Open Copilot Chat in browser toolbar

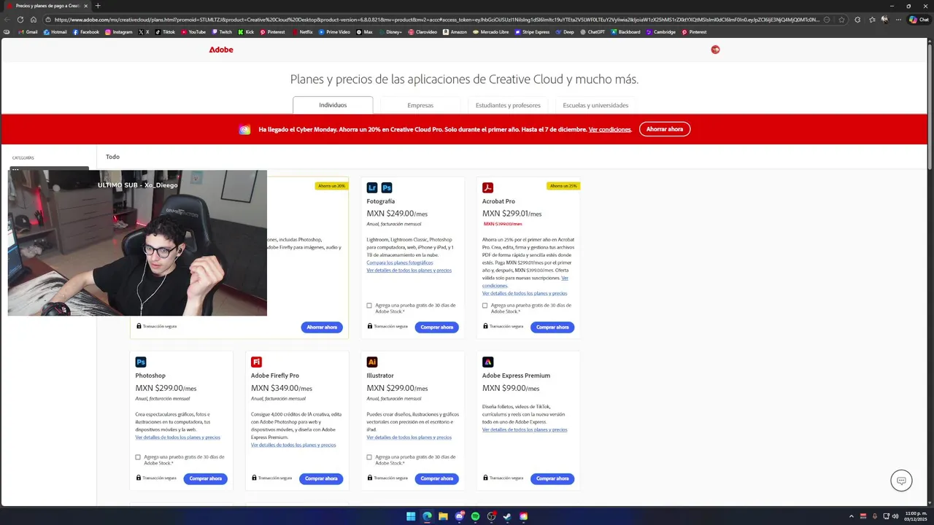918,20
